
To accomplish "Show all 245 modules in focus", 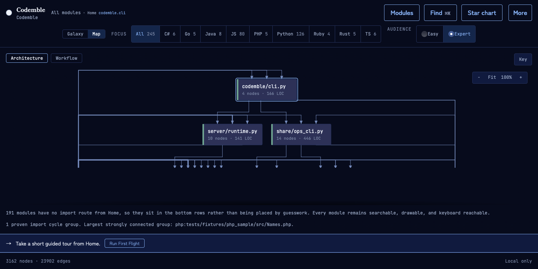I will [x=145, y=34].
